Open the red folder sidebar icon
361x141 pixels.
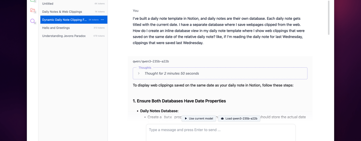[x=33, y=11]
